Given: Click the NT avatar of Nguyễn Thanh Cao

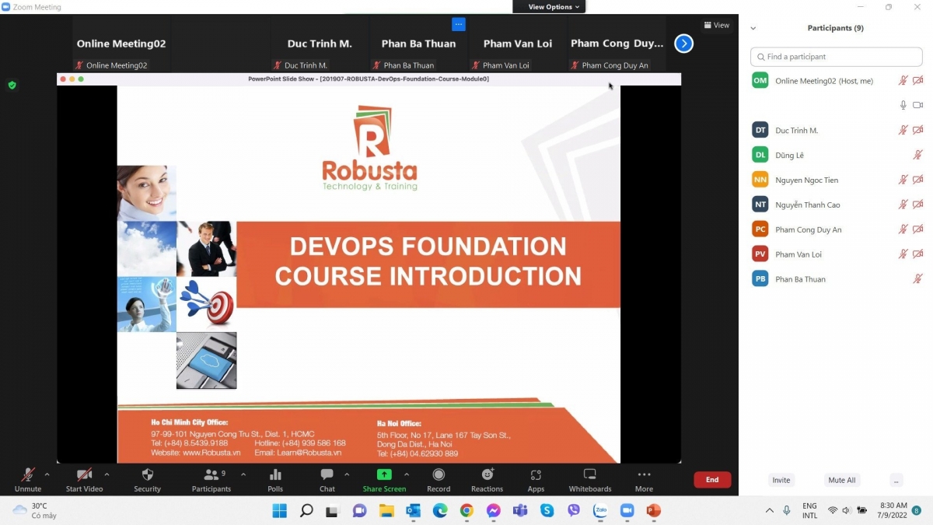Looking at the screenshot, I should (x=760, y=205).
